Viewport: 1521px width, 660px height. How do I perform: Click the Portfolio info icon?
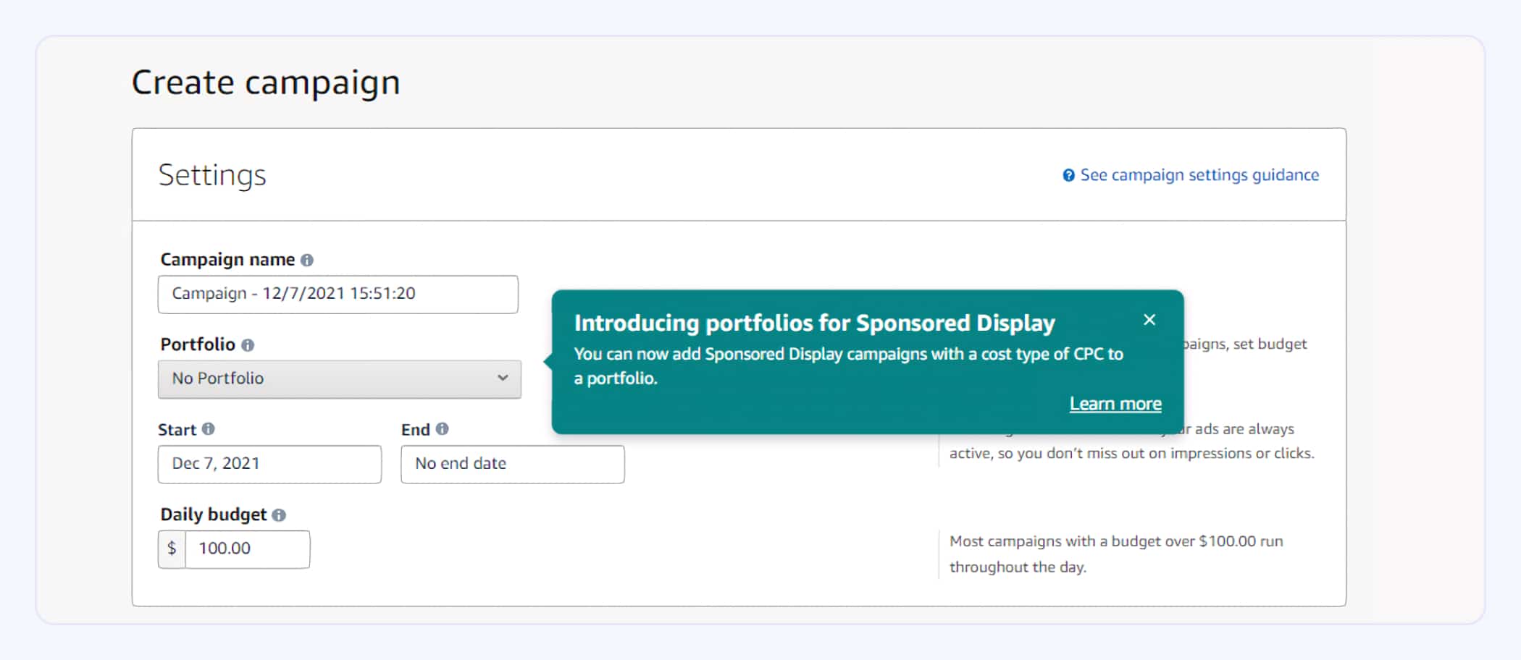(x=248, y=345)
